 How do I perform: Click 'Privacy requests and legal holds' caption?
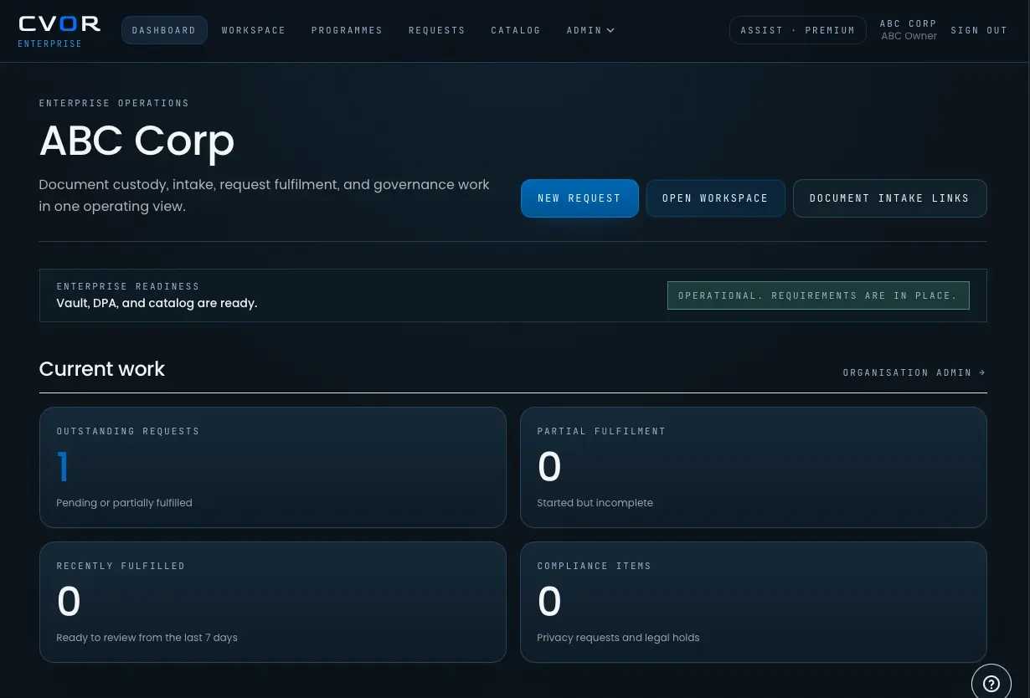618,638
